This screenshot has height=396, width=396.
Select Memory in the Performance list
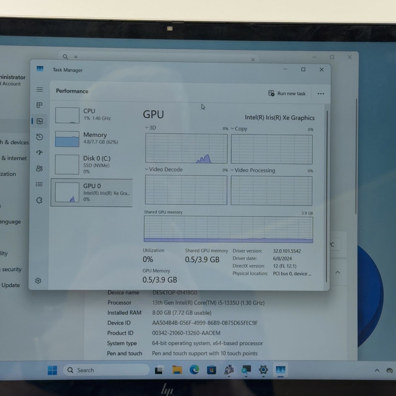point(92,138)
